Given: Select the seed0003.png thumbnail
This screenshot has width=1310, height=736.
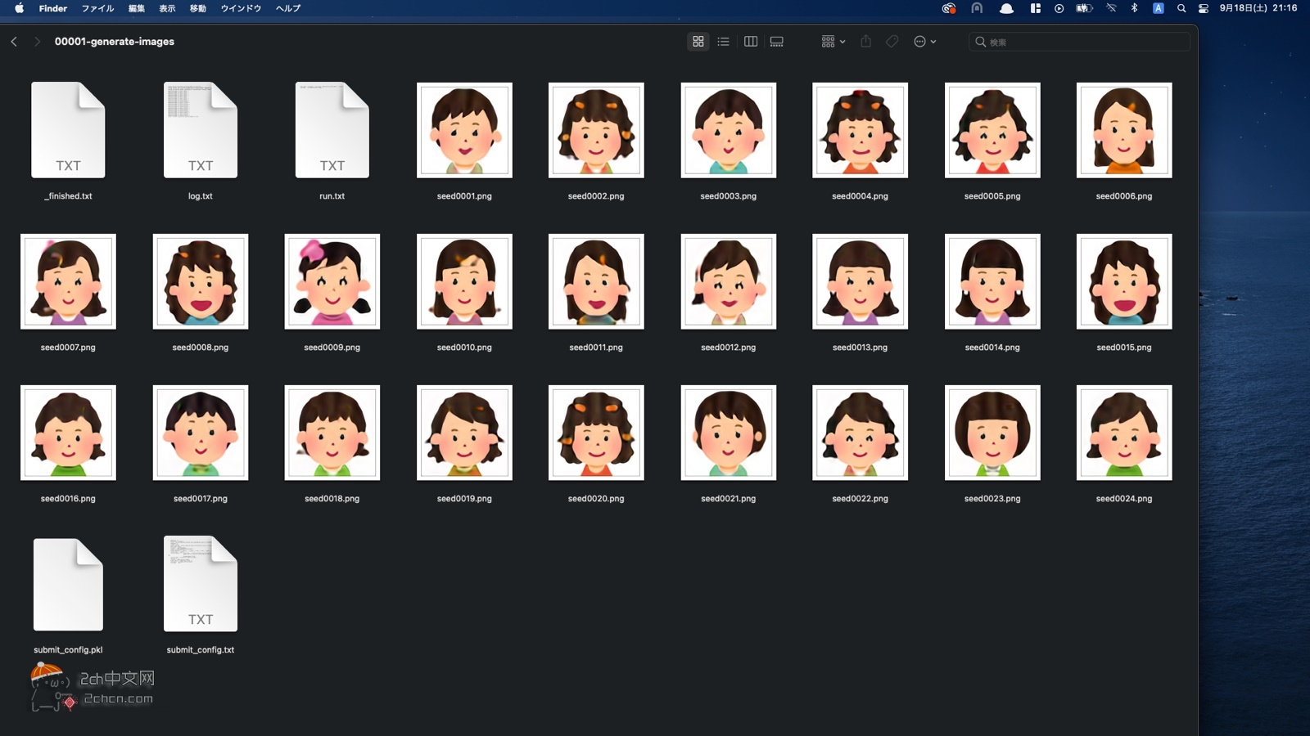Looking at the screenshot, I should tap(729, 130).
